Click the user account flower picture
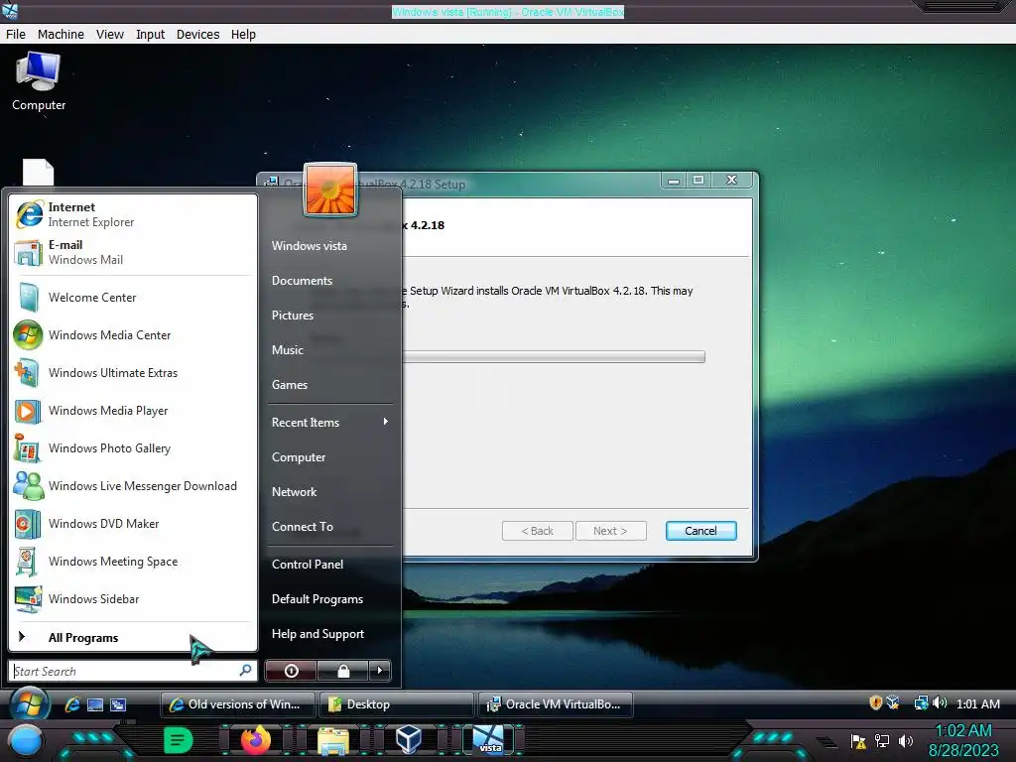Screen dimensions: 1016x762 pos(329,190)
